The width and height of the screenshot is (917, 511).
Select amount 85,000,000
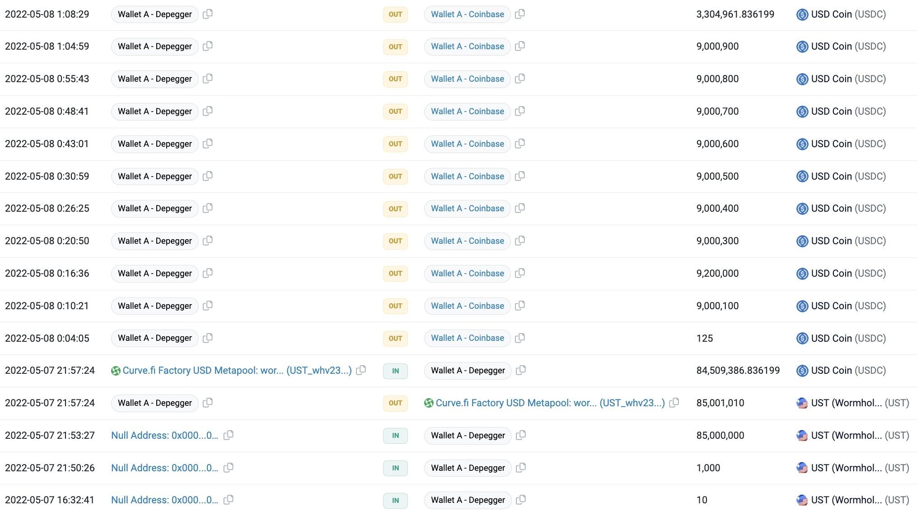coord(720,435)
